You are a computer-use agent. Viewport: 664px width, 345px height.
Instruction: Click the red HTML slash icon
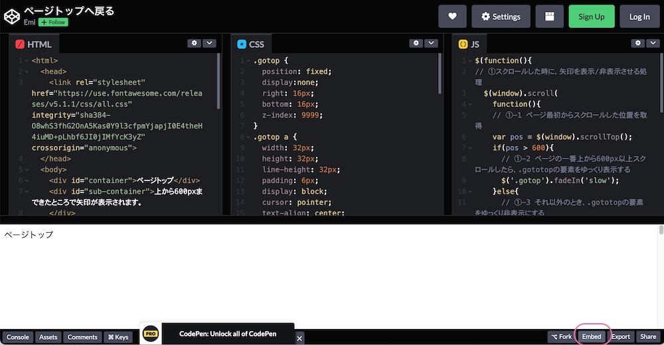19,44
